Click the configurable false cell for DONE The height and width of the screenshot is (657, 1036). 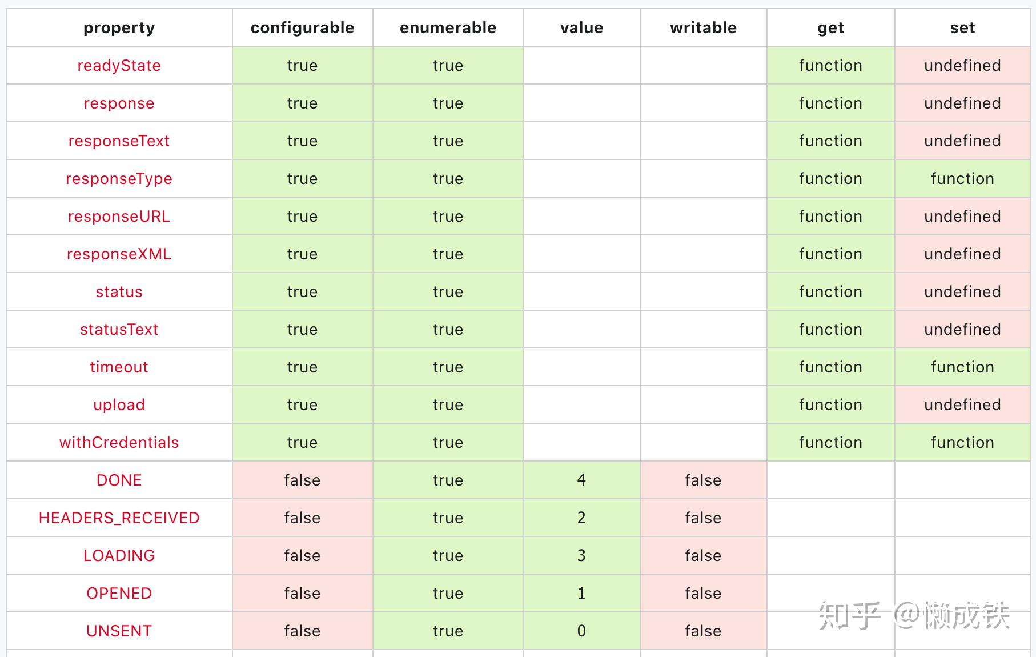coord(302,480)
